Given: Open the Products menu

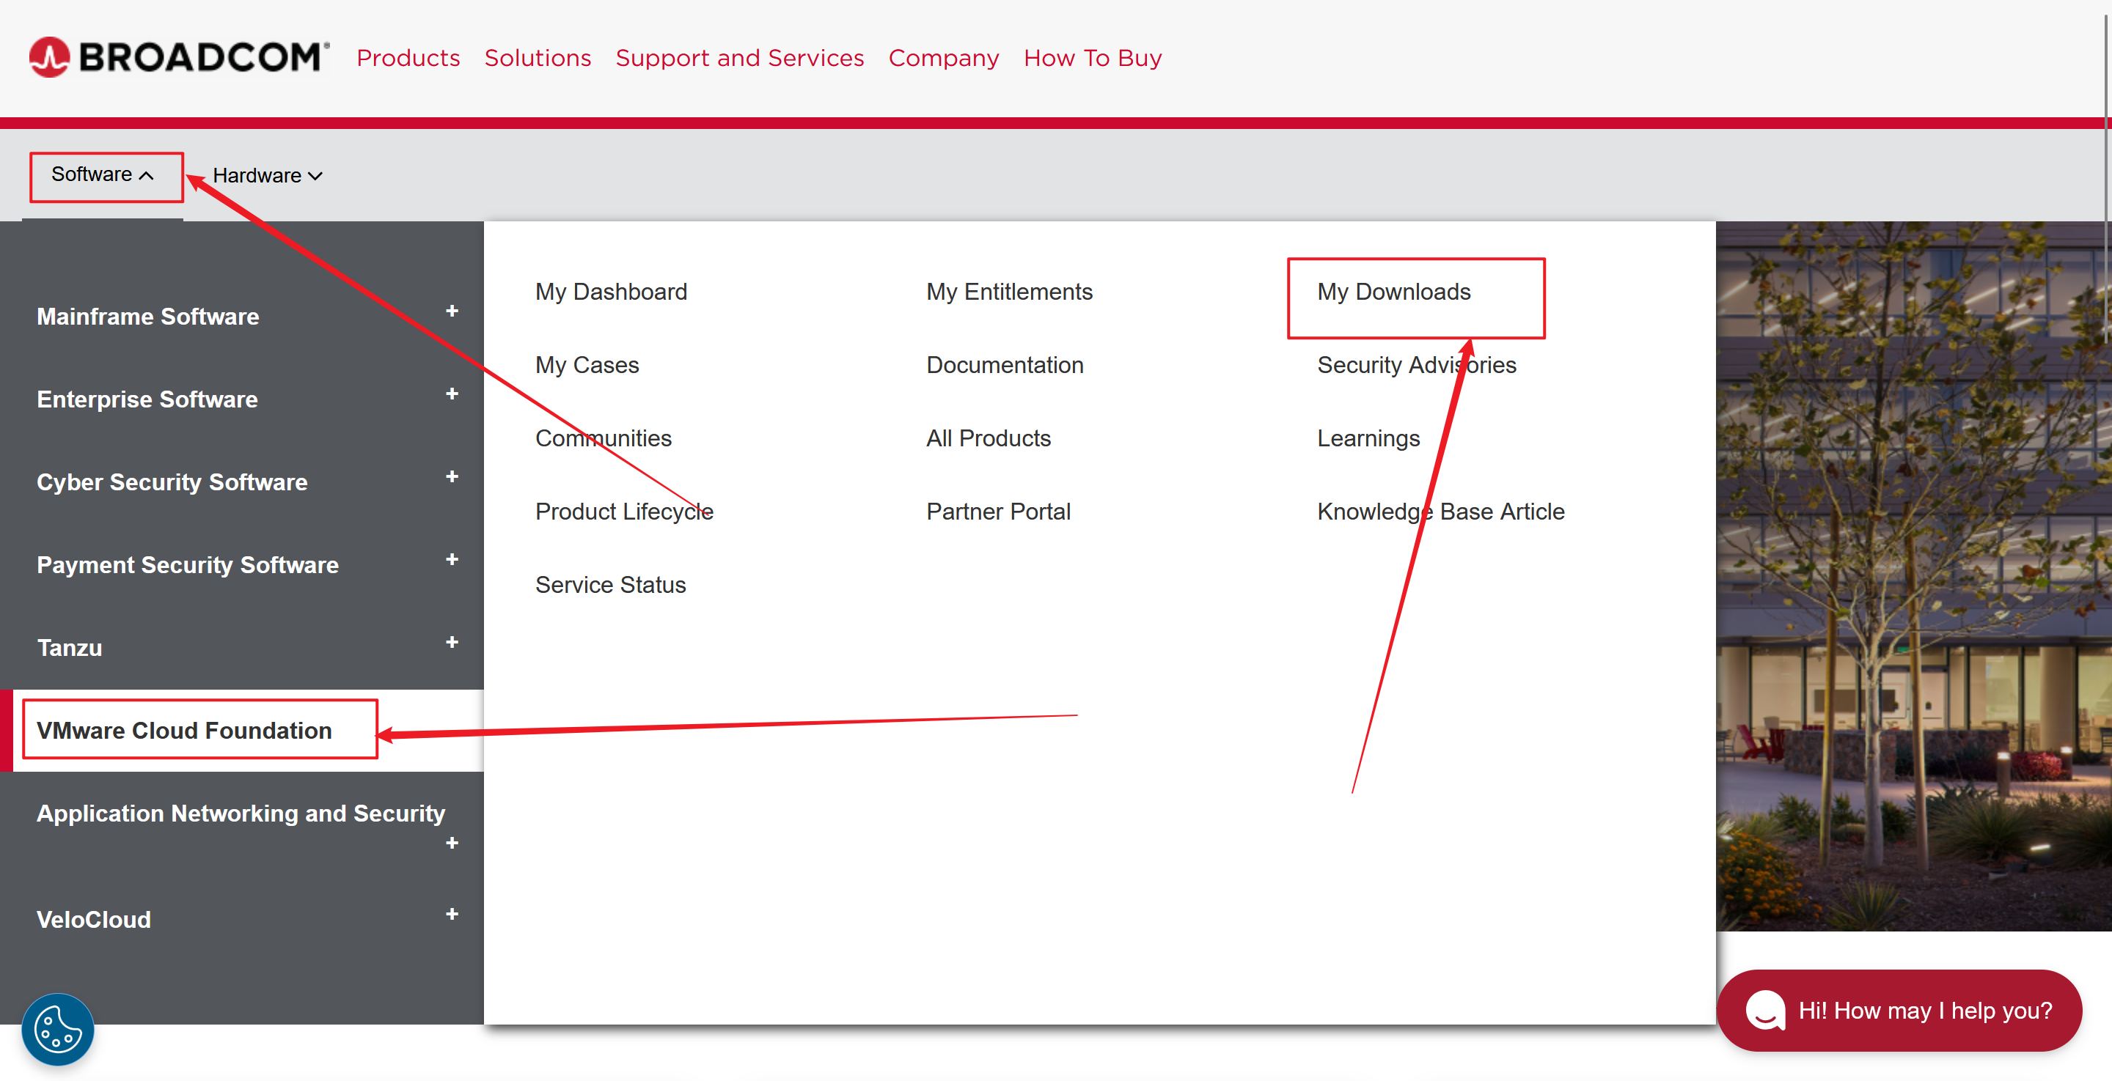Looking at the screenshot, I should pos(408,58).
